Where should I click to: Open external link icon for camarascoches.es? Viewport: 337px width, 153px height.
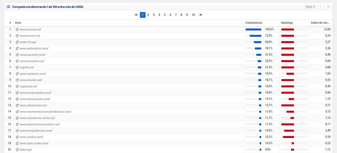[x=17, y=61]
